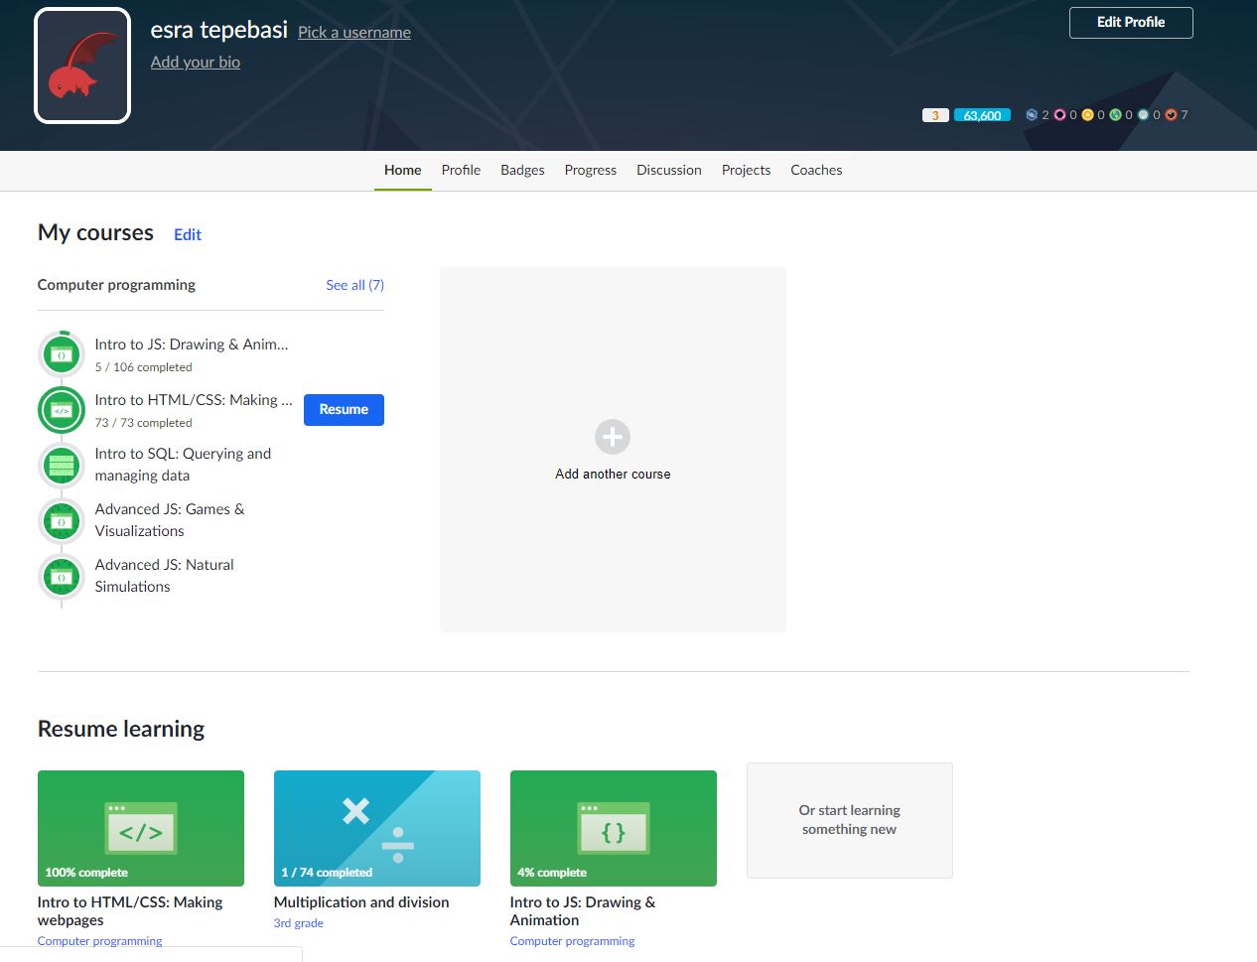Click the plus icon to add a course
The height and width of the screenshot is (962, 1257).
pos(613,437)
